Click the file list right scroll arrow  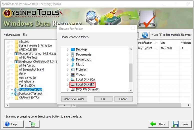[189, 105]
